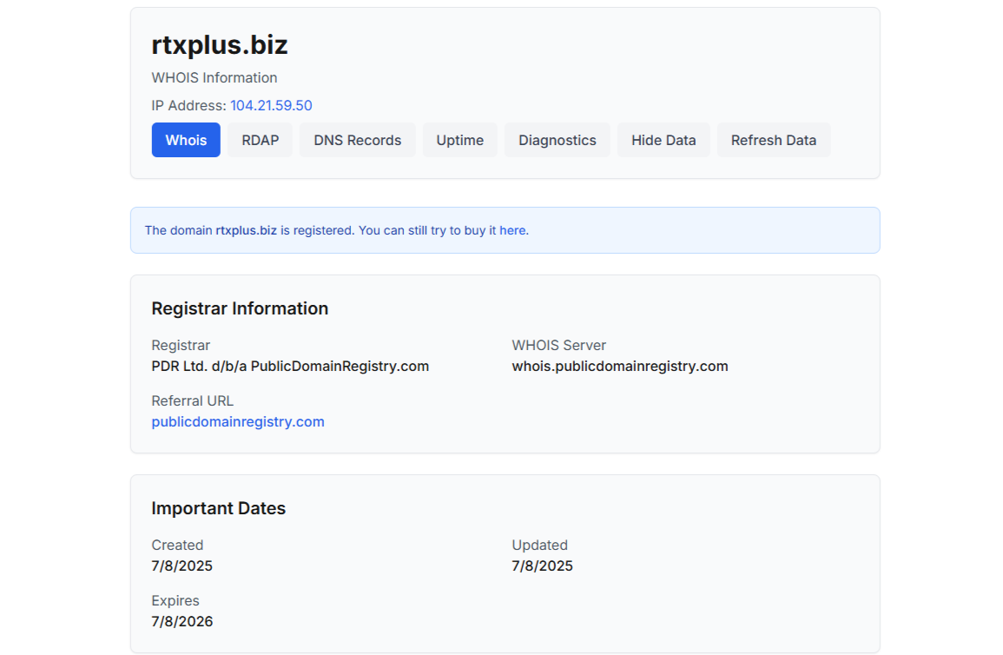Open the IP address 104.21.59.50 link
The height and width of the screenshot is (655, 1003).
pos(271,105)
